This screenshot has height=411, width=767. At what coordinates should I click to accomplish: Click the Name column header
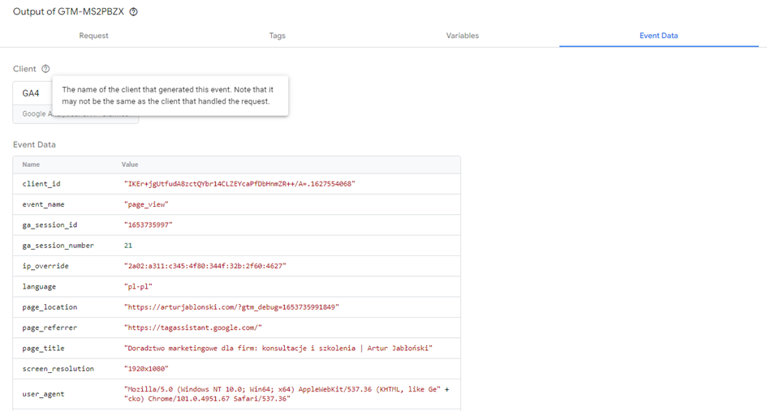[x=31, y=165]
